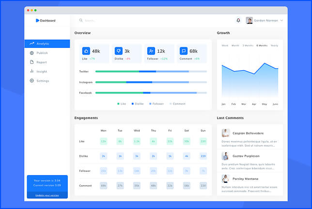Open the Analytic section in sidebar
312x209 pixels.
point(47,44)
